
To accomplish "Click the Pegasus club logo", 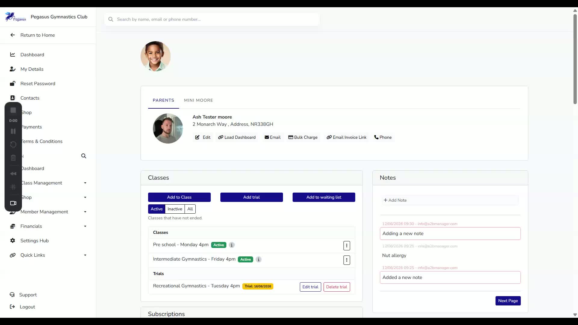I will [15, 17].
